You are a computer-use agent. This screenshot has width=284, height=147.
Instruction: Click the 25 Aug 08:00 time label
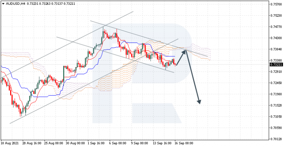[54, 143]
